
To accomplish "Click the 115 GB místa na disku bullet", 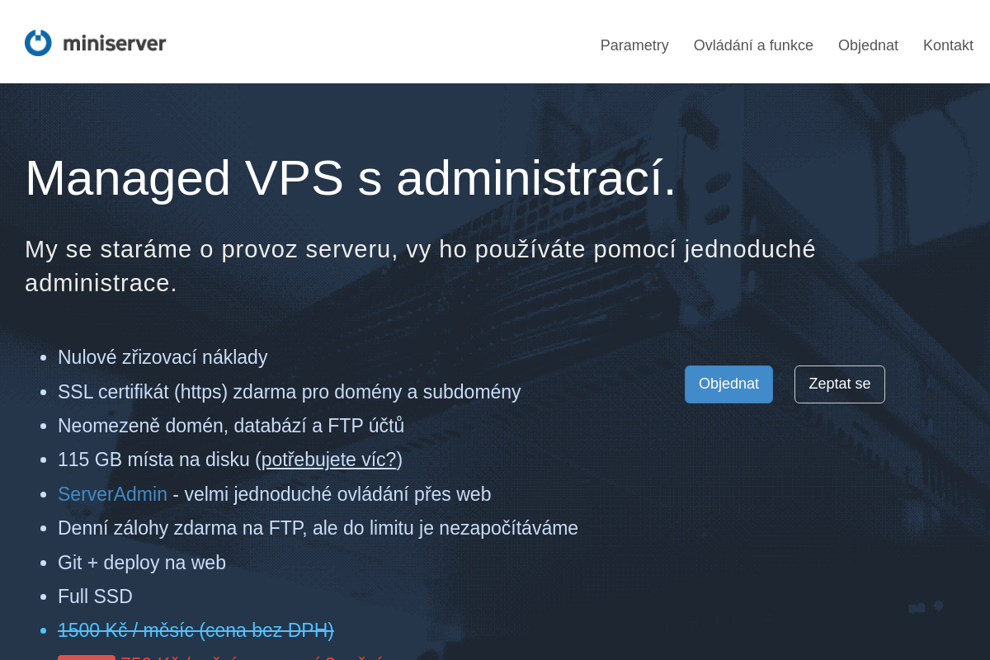I will tap(229, 460).
